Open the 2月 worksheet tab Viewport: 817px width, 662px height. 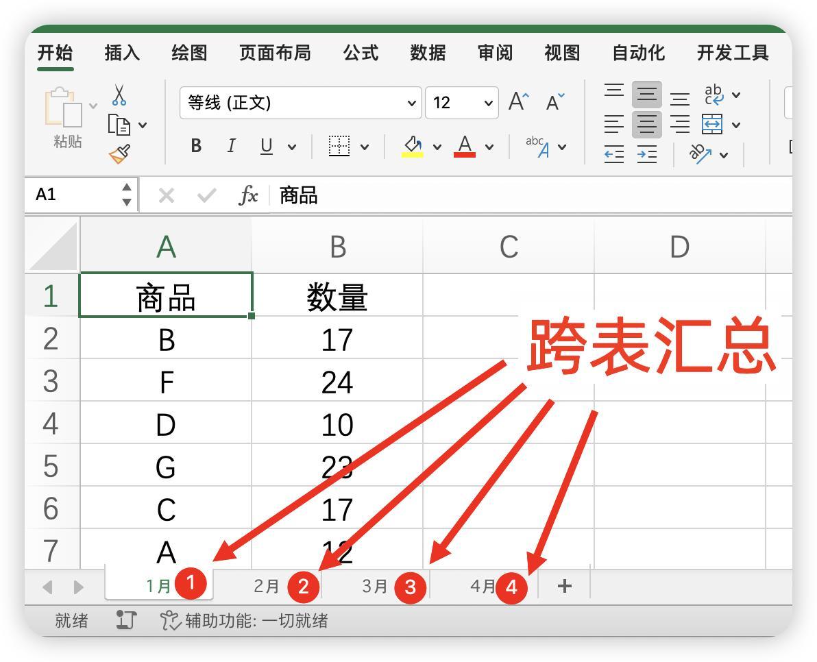pos(267,587)
